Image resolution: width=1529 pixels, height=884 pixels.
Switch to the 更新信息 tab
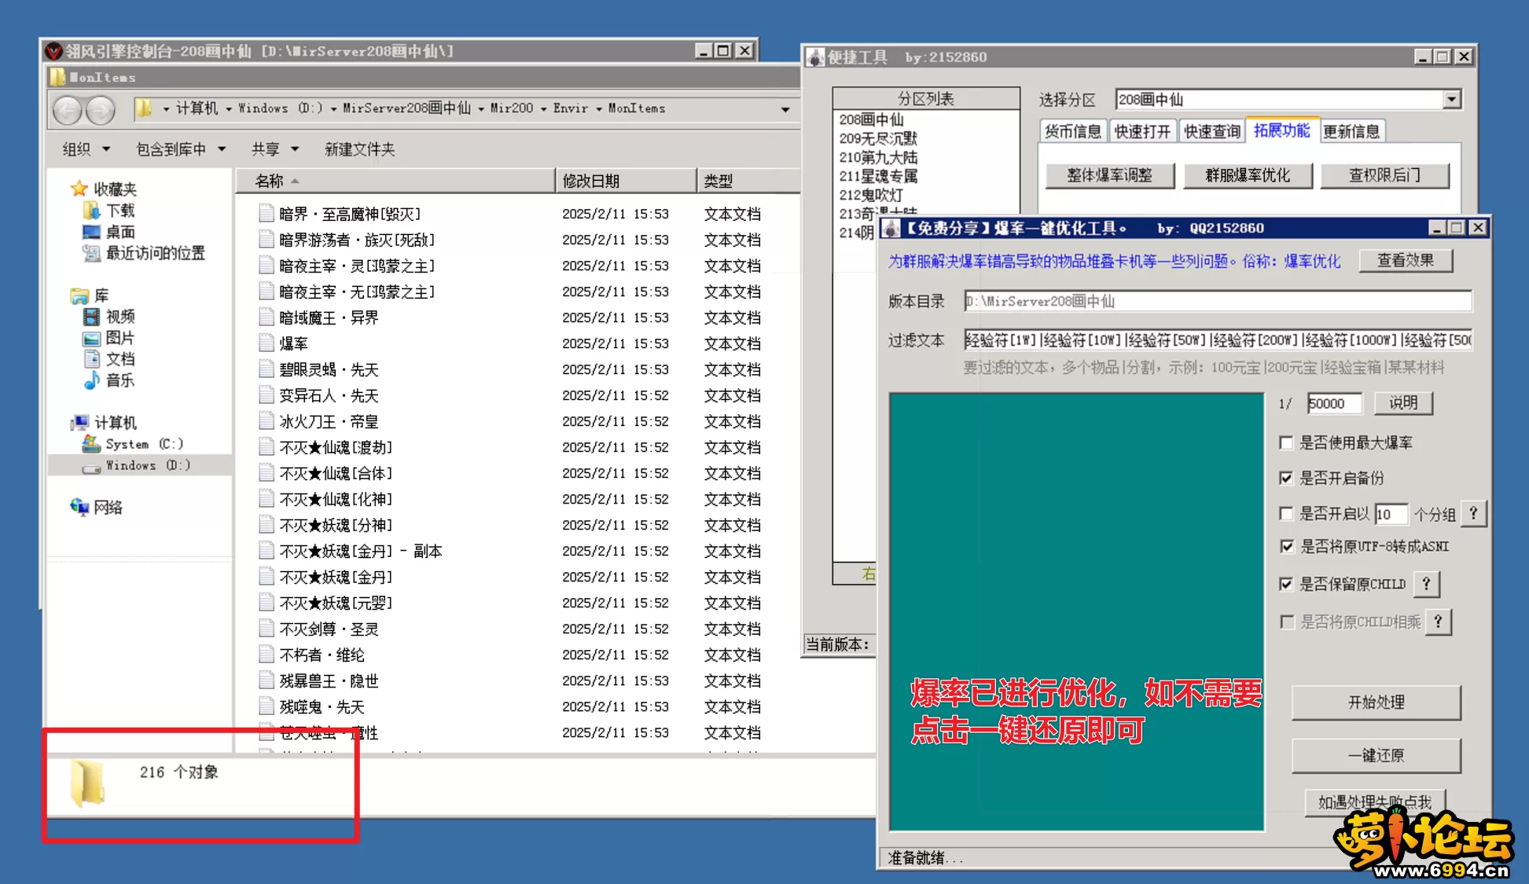click(1351, 131)
